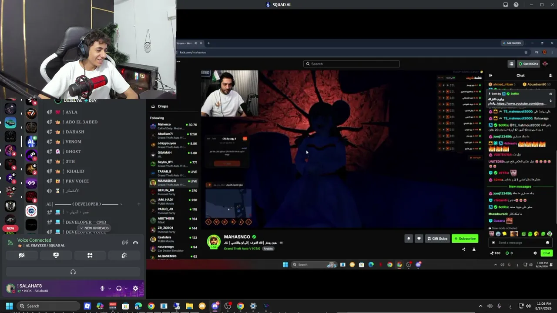Collapse the Kick chat panel

tap(490, 76)
